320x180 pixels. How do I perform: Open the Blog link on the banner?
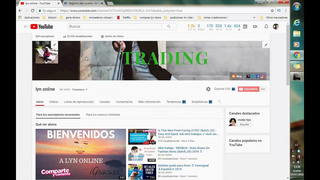236,76
